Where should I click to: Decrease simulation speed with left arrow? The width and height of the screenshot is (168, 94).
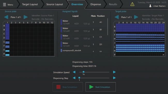pyautogui.click(x=74, y=72)
